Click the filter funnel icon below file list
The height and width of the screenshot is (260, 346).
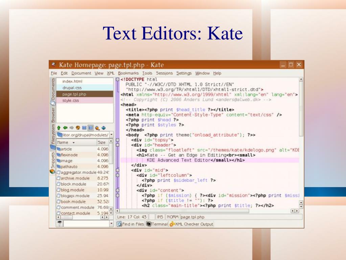pyautogui.click(x=60, y=223)
